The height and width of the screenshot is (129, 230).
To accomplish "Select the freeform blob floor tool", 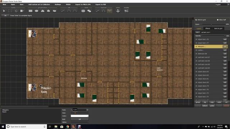I will click(x=54, y=11).
